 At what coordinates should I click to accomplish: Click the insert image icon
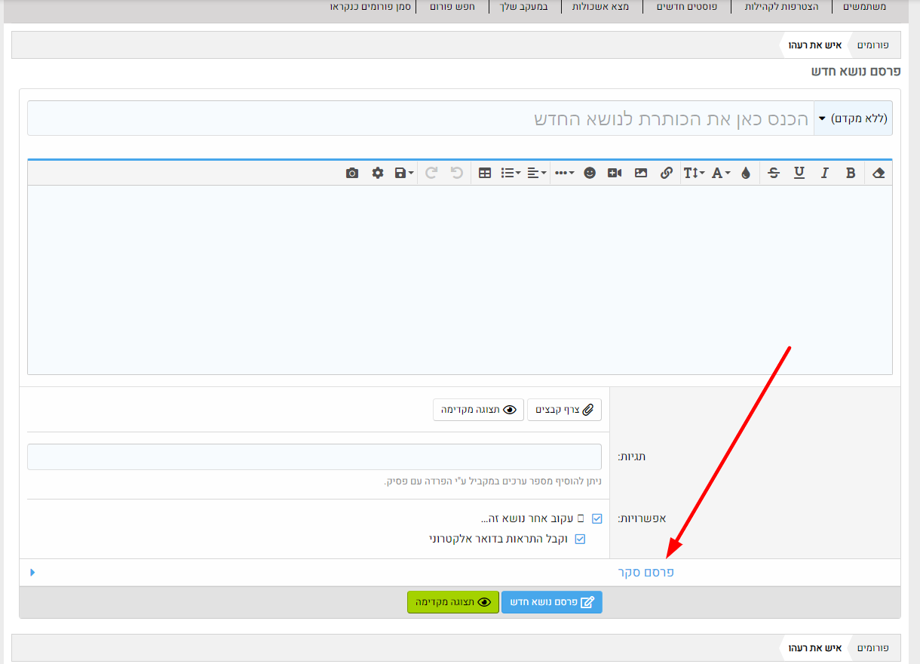click(641, 173)
